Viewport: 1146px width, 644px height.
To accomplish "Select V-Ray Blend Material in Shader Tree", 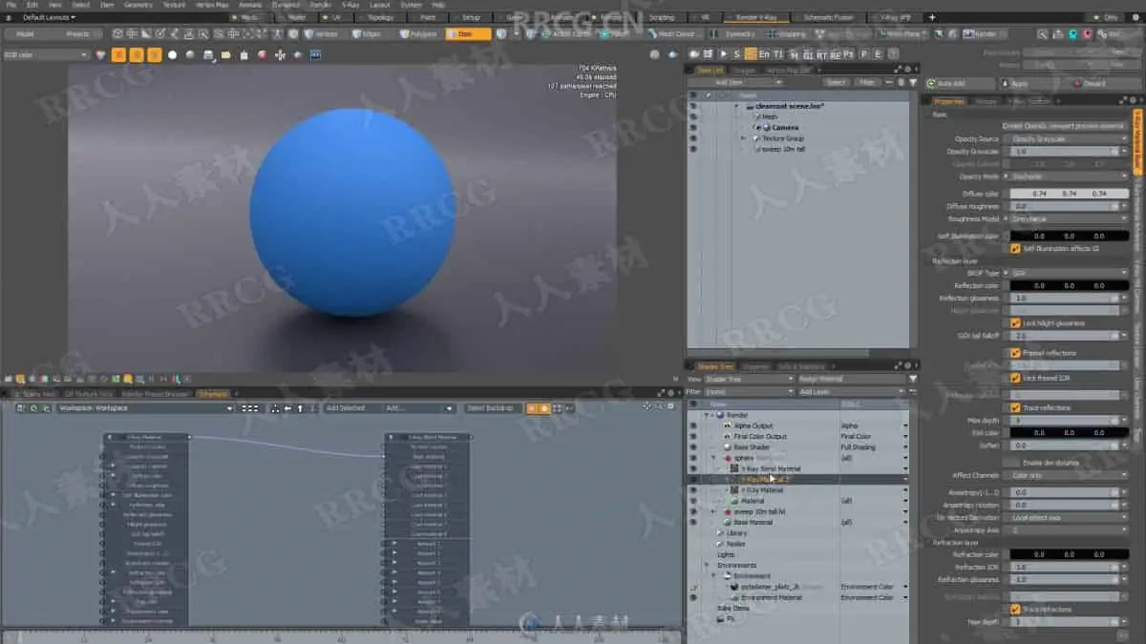I will point(770,468).
